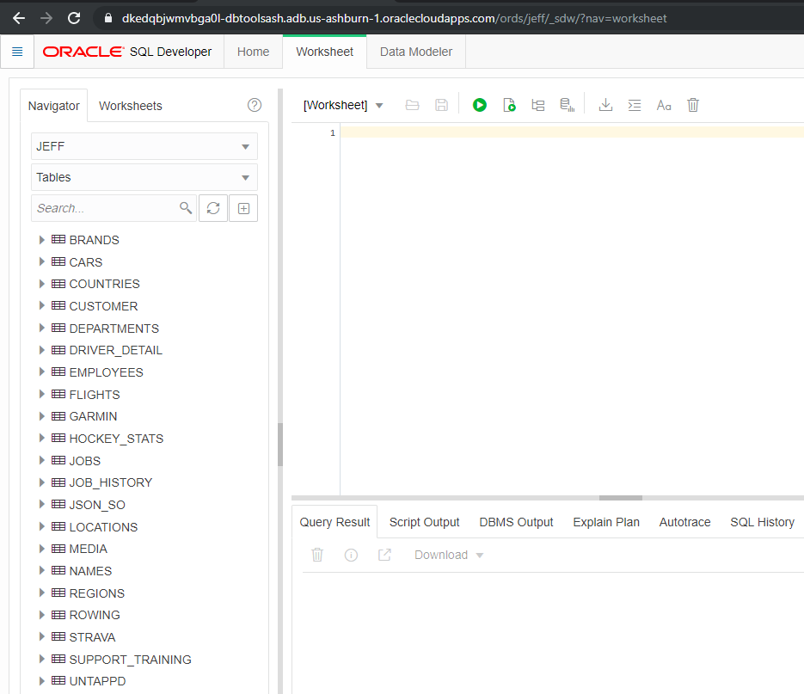Click the search magnifier icon
Viewport: 804px width, 694px height.
186,208
